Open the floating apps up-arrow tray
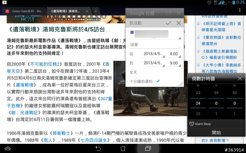246x153 pixels. [x=8, y=148]
